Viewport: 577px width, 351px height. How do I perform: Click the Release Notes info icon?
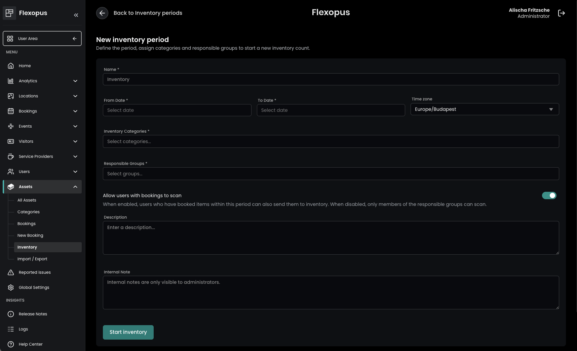tap(11, 314)
